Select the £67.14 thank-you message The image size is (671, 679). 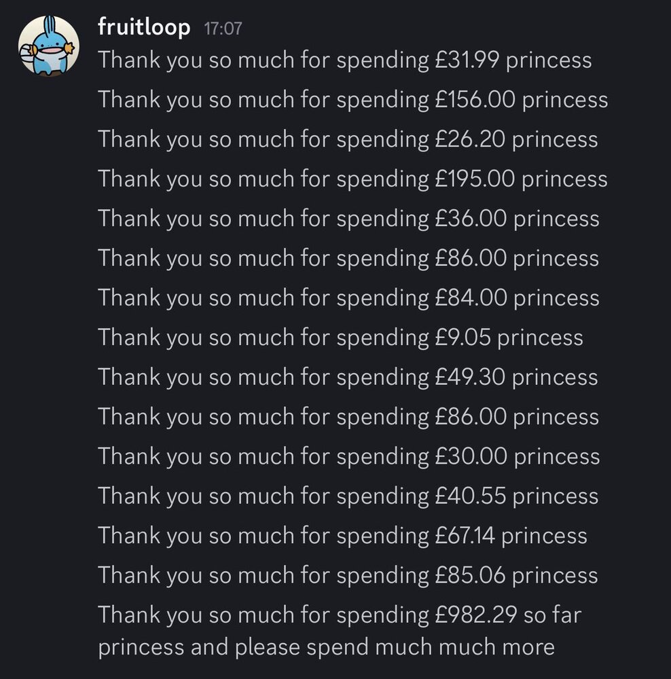click(342, 536)
